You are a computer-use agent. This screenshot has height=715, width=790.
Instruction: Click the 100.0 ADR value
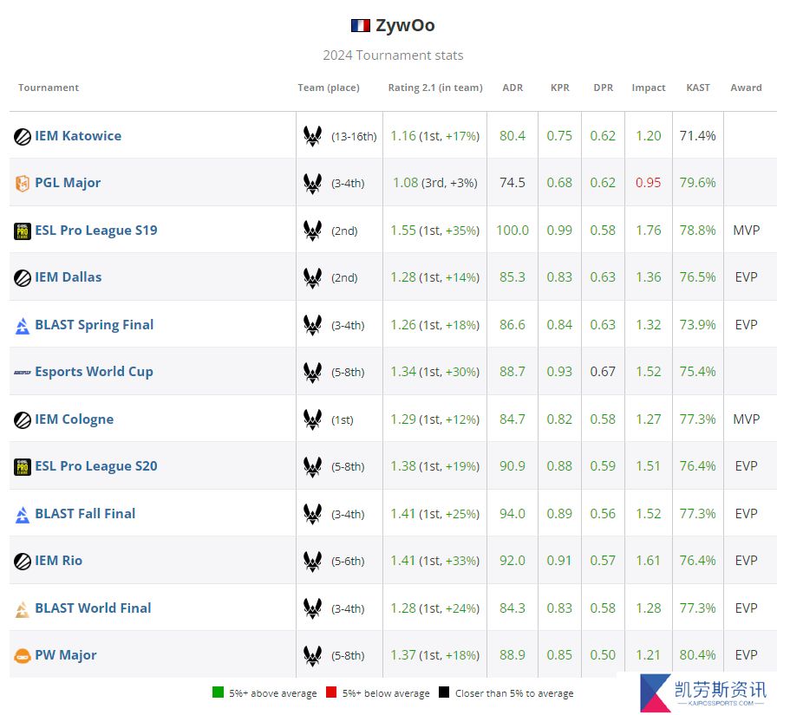[x=513, y=231]
